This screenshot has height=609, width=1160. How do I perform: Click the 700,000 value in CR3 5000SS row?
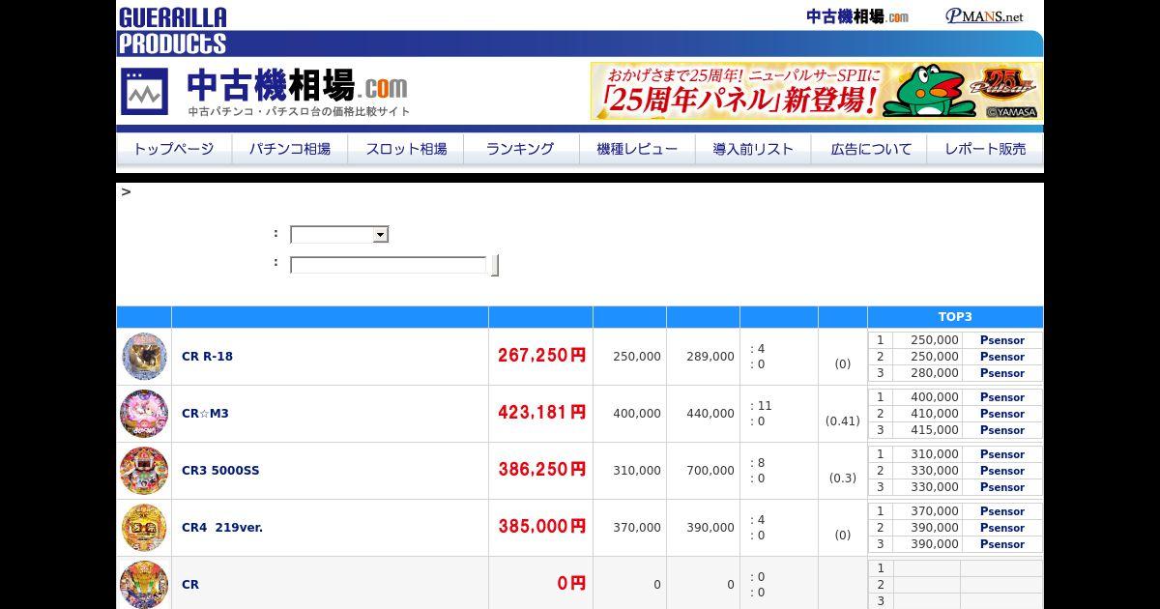pos(710,471)
